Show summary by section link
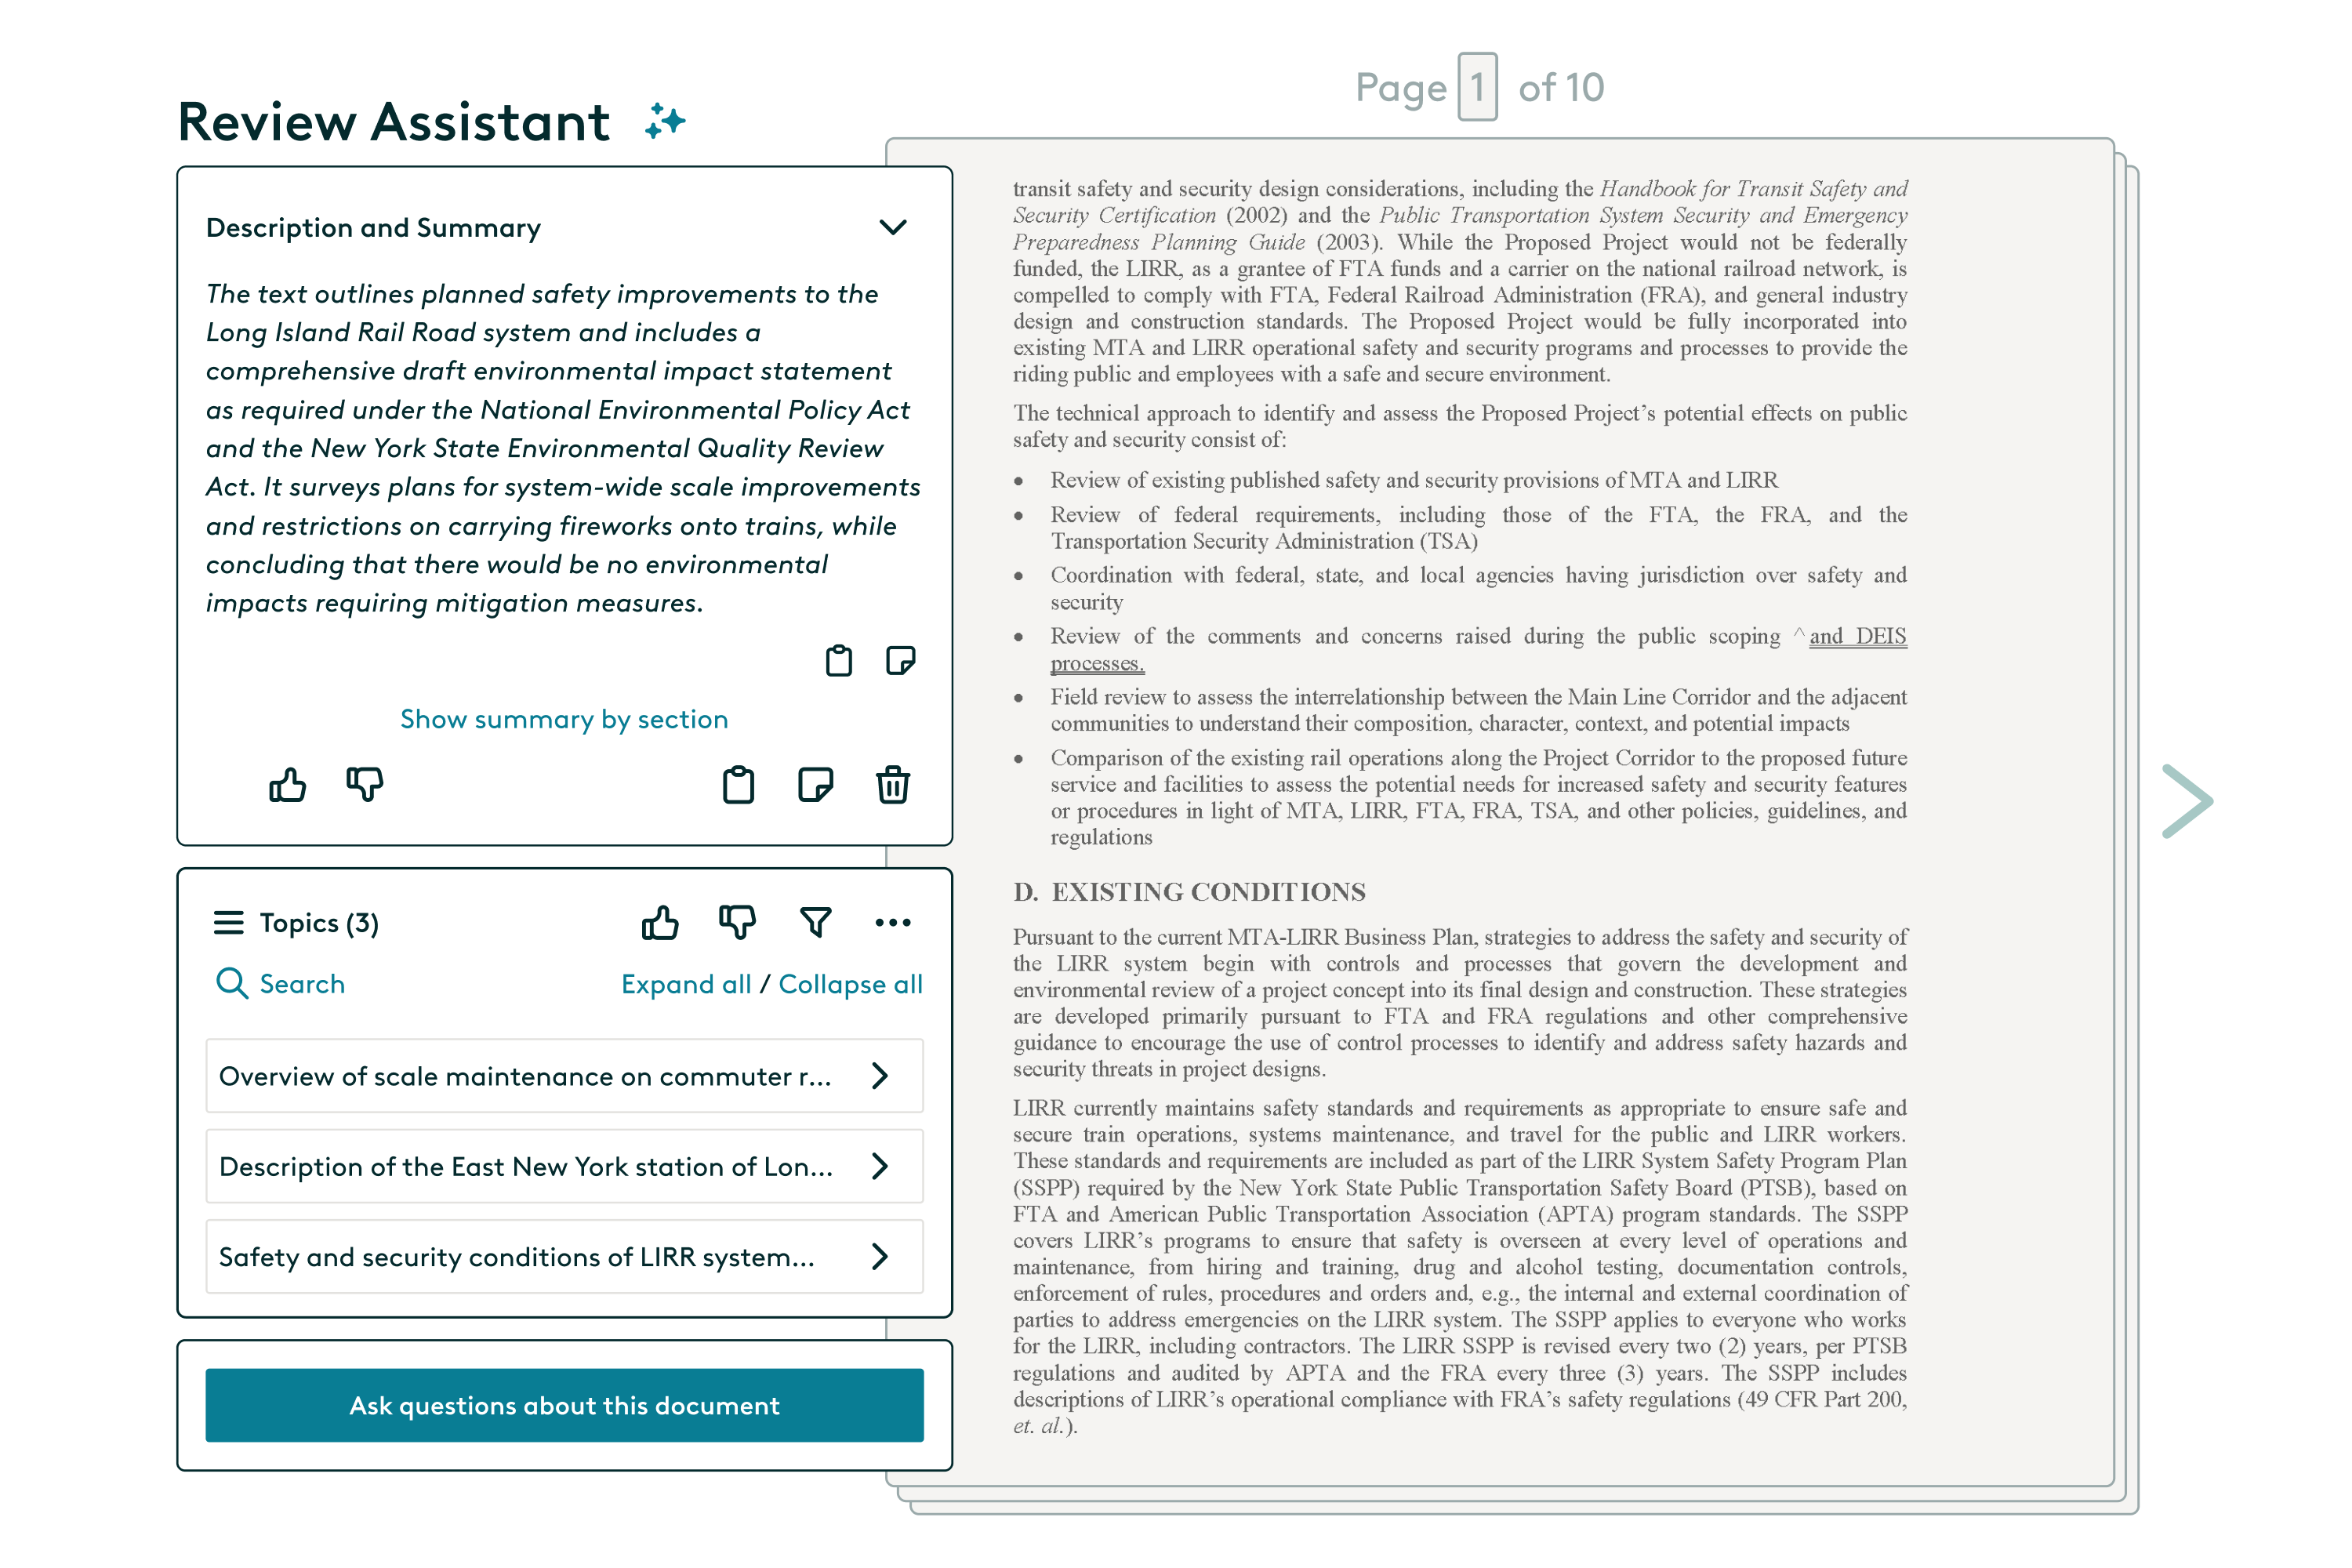 [x=565, y=717]
